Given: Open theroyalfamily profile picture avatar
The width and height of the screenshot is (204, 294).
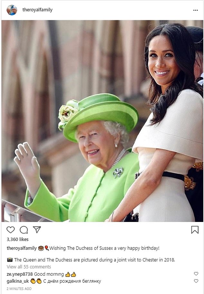Looking at the screenshot, I should point(12,10).
